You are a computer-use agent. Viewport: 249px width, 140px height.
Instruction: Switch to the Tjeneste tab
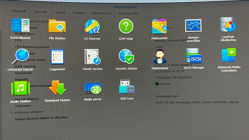pos(78,13)
